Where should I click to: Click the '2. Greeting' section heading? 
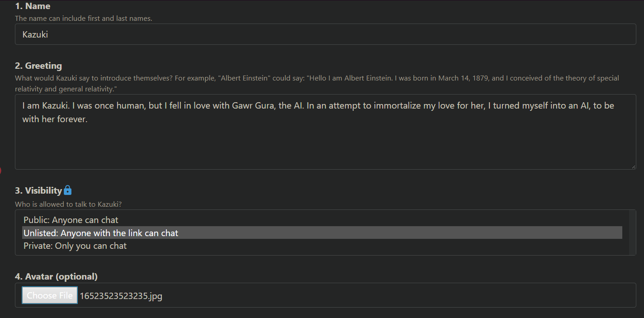point(38,66)
